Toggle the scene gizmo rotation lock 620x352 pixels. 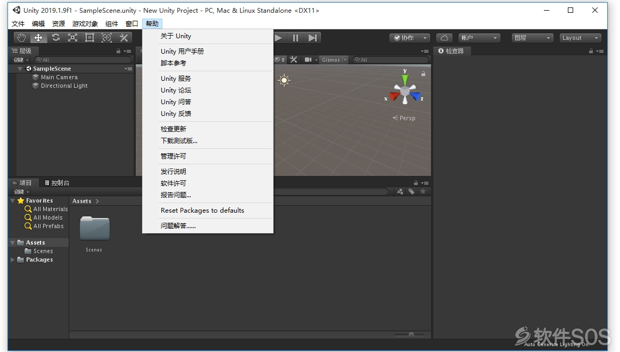[x=423, y=74]
